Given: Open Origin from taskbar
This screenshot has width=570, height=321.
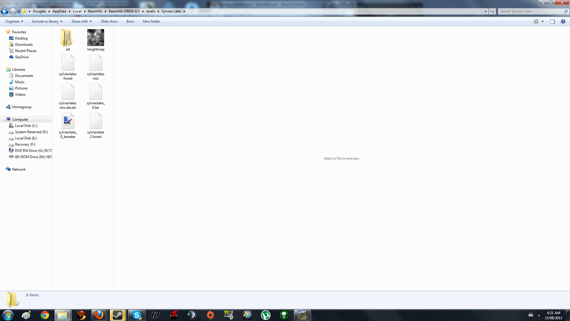Looking at the screenshot, I should point(210,315).
